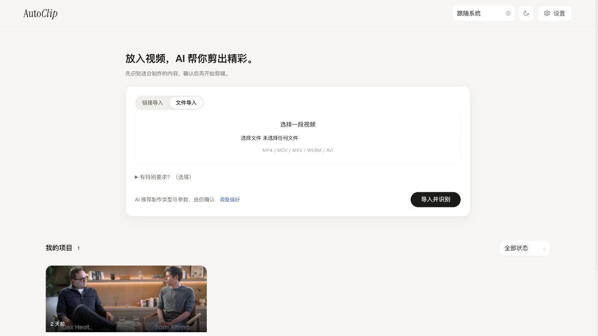Click the MP4 / MOV / MKV formats text
Screen dimensions: 598x336
pos(298,151)
